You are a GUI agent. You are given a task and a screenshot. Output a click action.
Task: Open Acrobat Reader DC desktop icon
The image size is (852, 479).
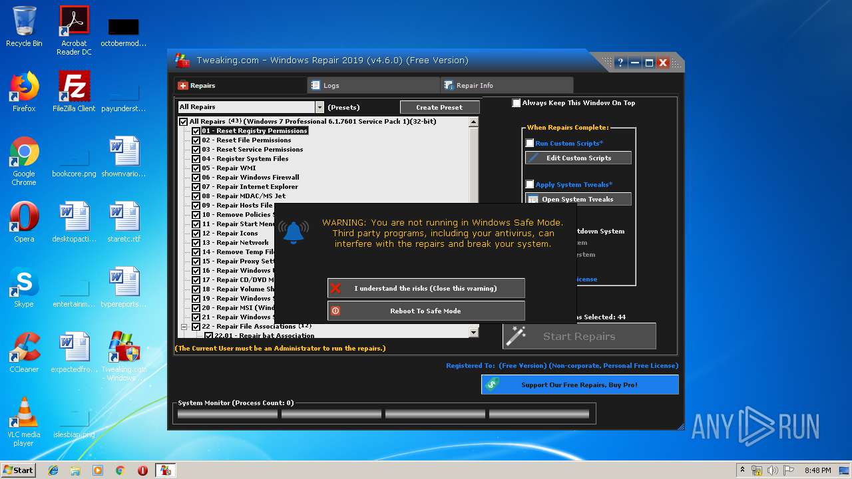pos(74,31)
